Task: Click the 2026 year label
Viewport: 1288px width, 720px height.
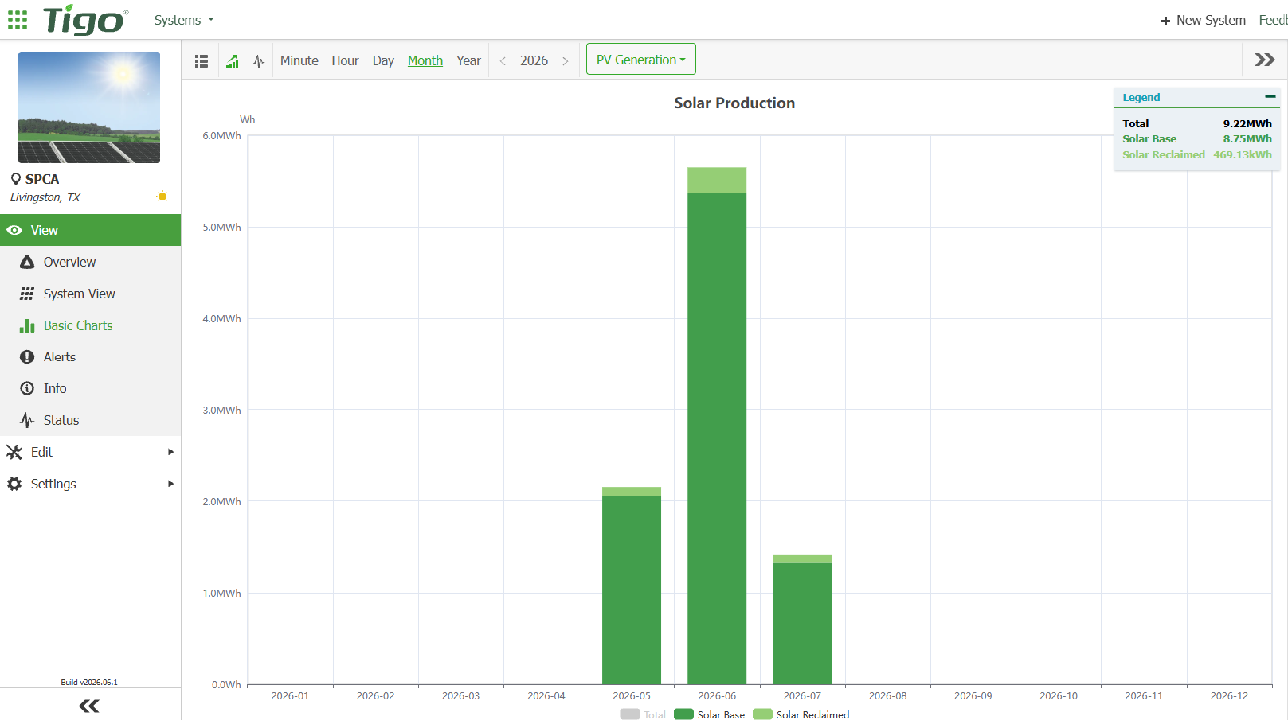Action: 534,60
